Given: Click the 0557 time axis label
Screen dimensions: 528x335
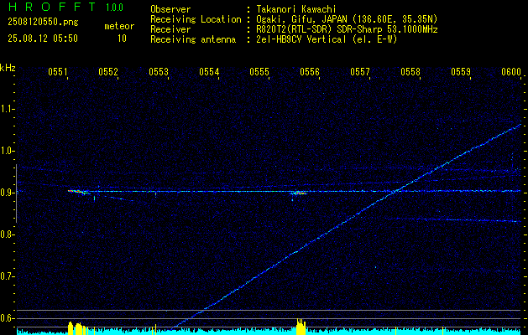Looking at the screenshot, I should coord(360,71).
